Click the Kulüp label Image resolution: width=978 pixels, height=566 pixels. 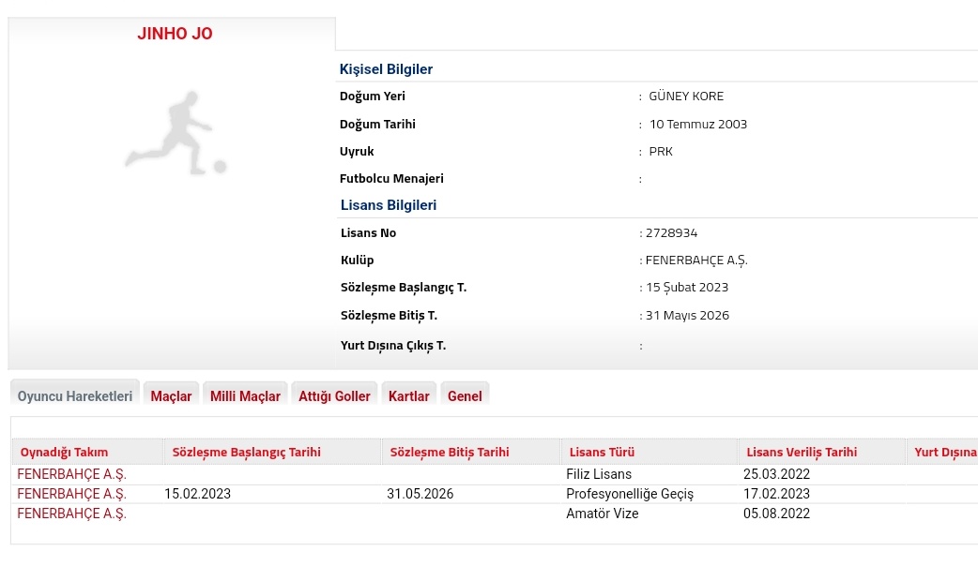(357, 261)
